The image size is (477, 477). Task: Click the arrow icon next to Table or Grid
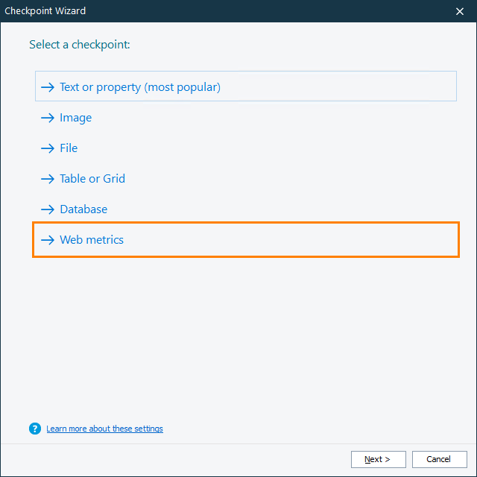pos(48,179)
